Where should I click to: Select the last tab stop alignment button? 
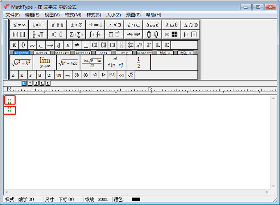coord(48,83)
